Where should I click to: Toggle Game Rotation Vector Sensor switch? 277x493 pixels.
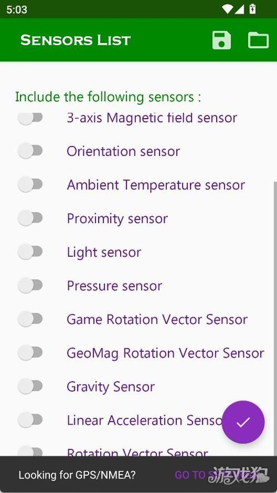[x=30, y=319]
